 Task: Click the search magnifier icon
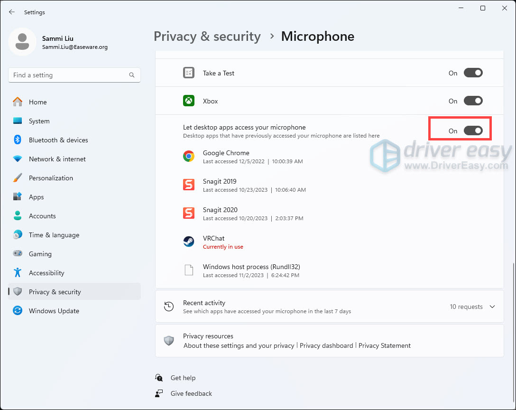pyautogui.click(x=132, y=75)
